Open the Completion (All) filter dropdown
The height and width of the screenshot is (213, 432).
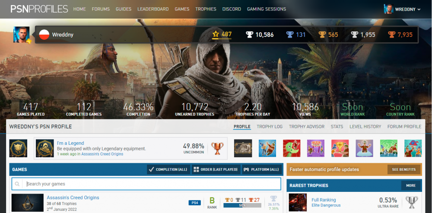pyautogui.click(x=168, y=169)
